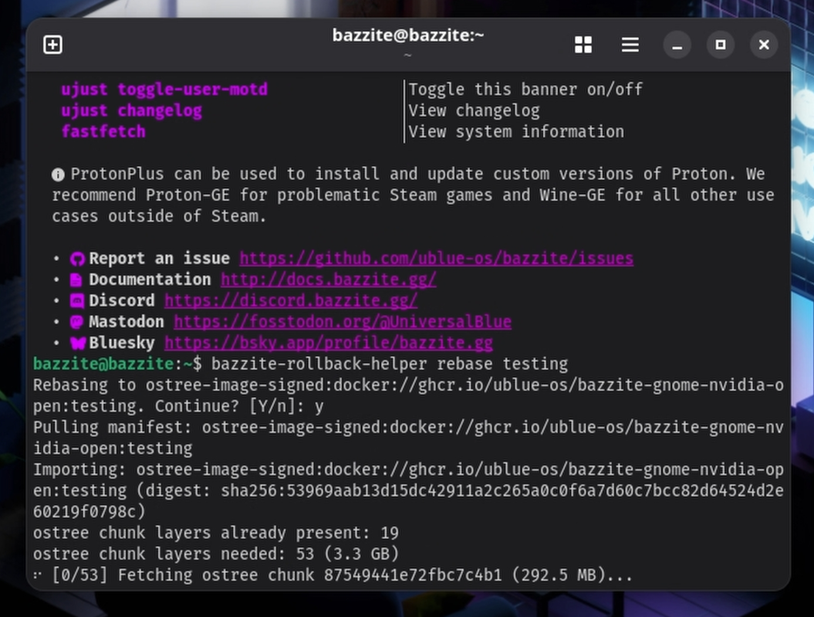Viewport: 814px width, 617px height.
Task: Open the fosstodon Mastodon link
Action: 343,322
